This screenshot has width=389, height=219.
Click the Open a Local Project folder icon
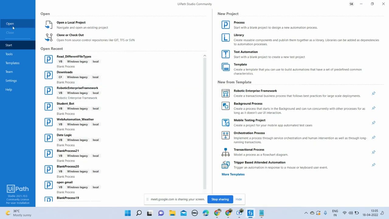tap(49, 25)
